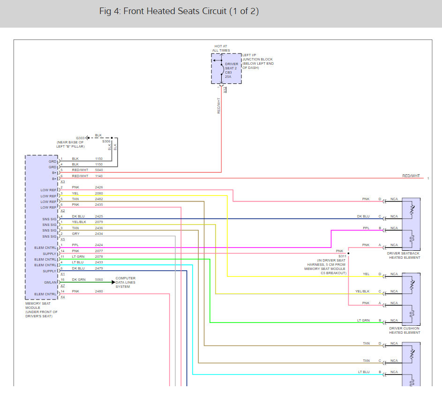
Task: Click the GMLAN pin label
Action: 50,283
